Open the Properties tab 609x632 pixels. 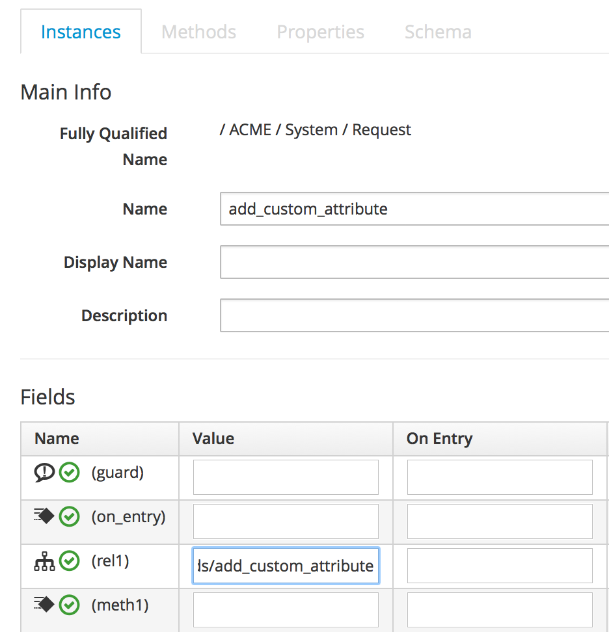(320, 32)
